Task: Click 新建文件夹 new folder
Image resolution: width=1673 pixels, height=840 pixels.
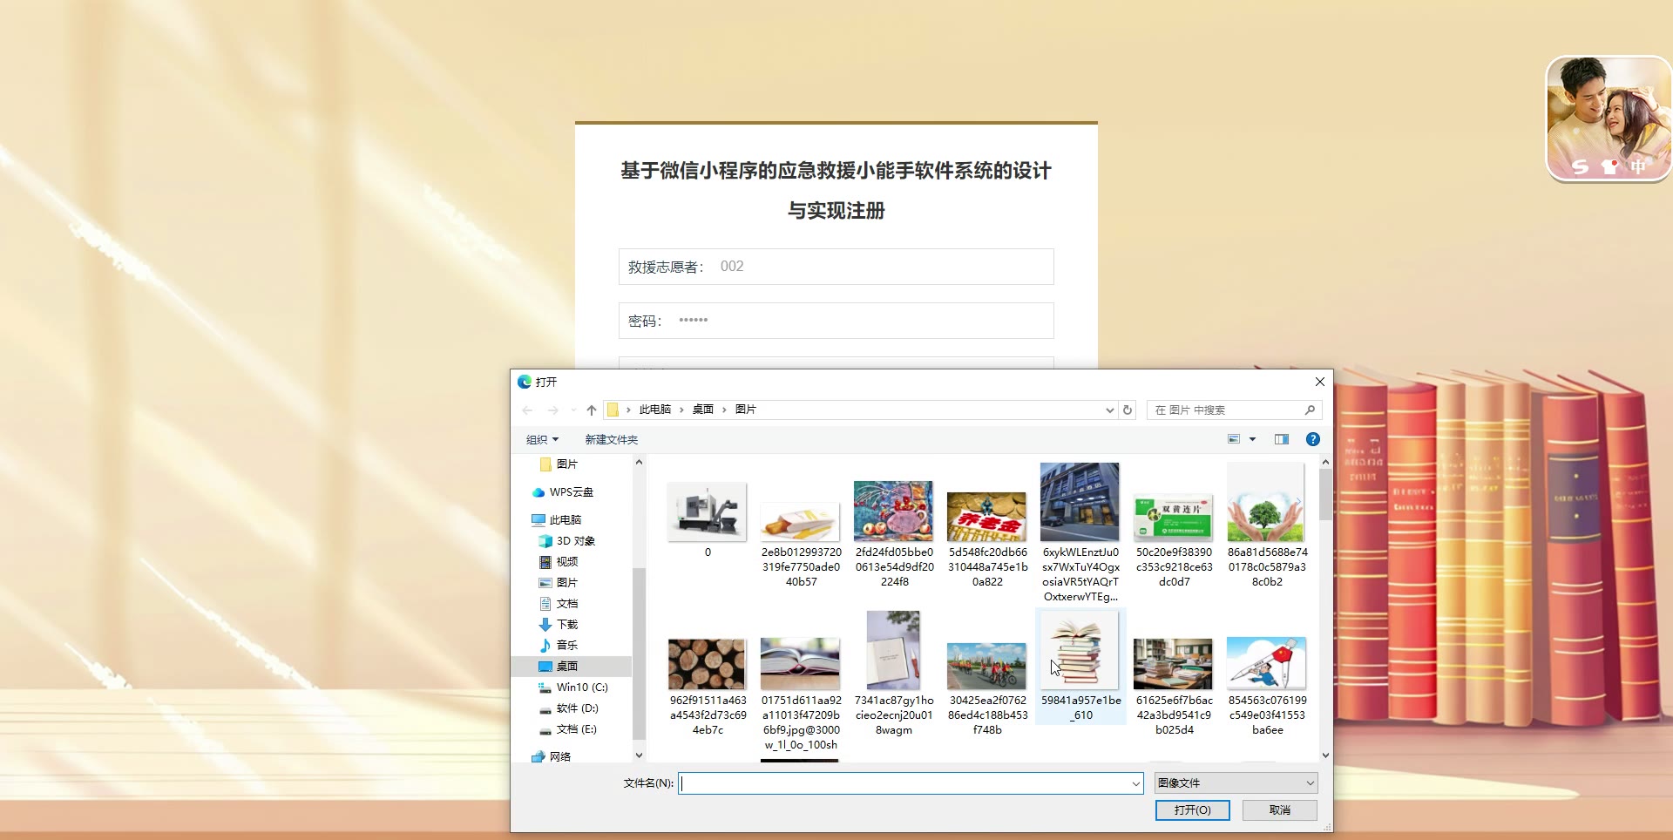Action: pos(611,440)
